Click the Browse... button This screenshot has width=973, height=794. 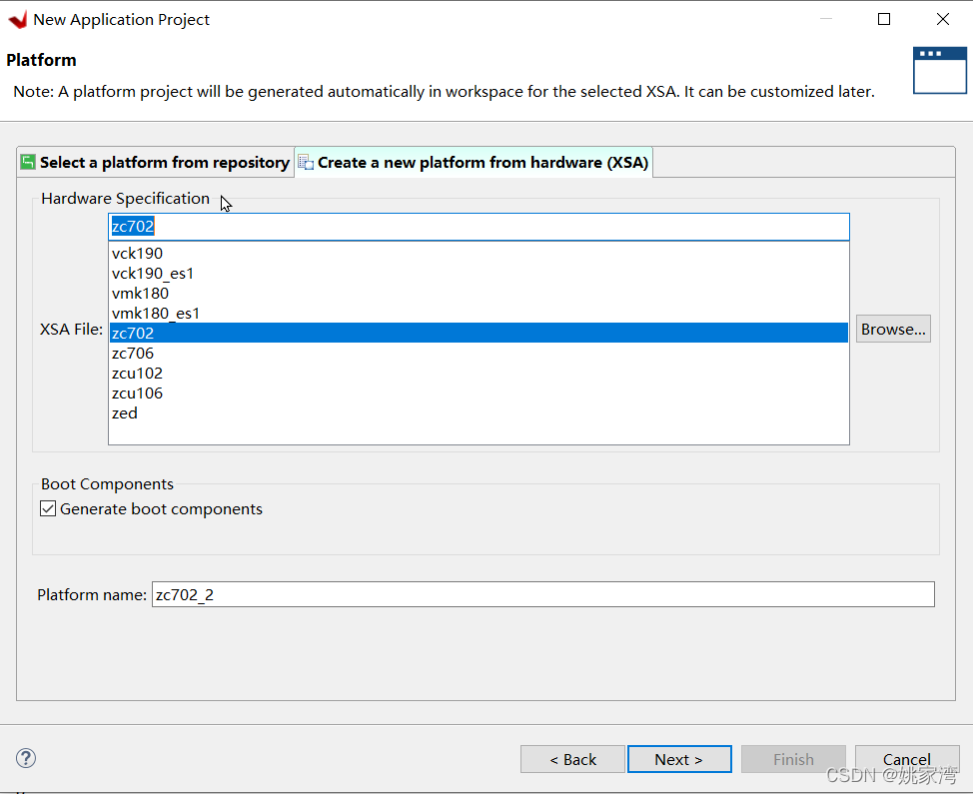tap(893, 330)
